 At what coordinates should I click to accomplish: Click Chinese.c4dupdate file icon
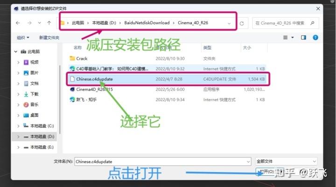tap(72, 79)
